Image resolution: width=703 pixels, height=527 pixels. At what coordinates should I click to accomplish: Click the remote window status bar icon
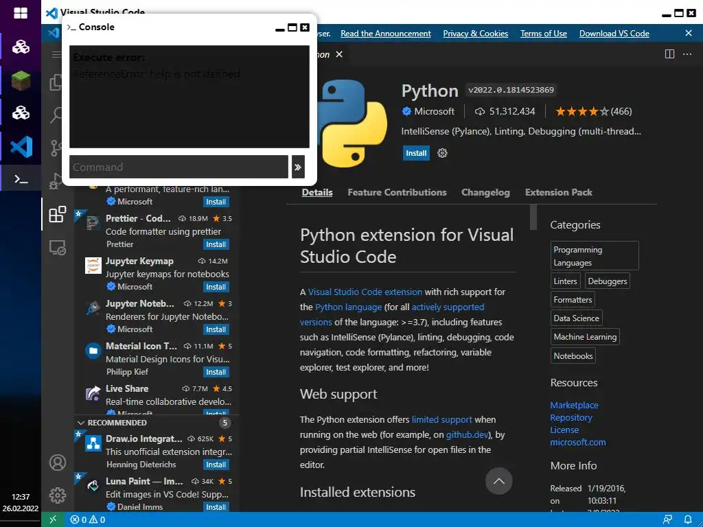click(53, 519)
